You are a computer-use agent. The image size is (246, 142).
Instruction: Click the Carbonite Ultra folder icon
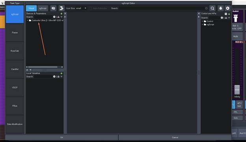pyautogui.click(x=30, y=21)
